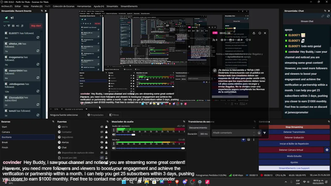The height and width of the screenshot is (186, 331).
Task: Toggle visibility of the Contador source
Action: coord(102,132)
